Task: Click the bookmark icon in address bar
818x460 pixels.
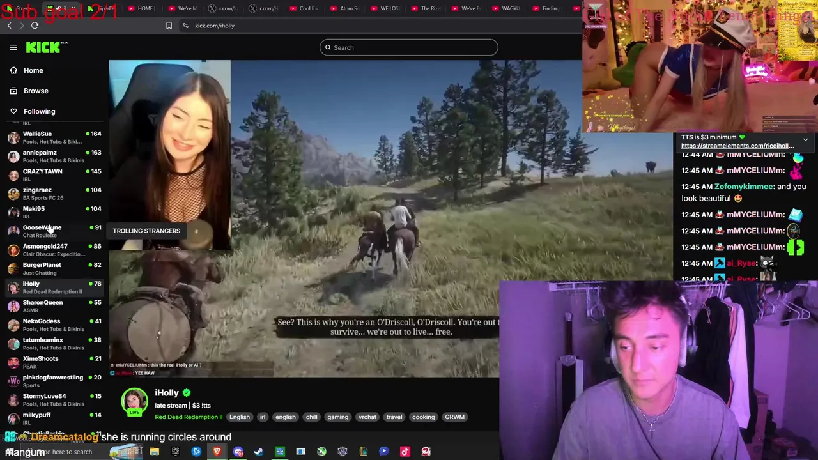Action: [169, 26]
